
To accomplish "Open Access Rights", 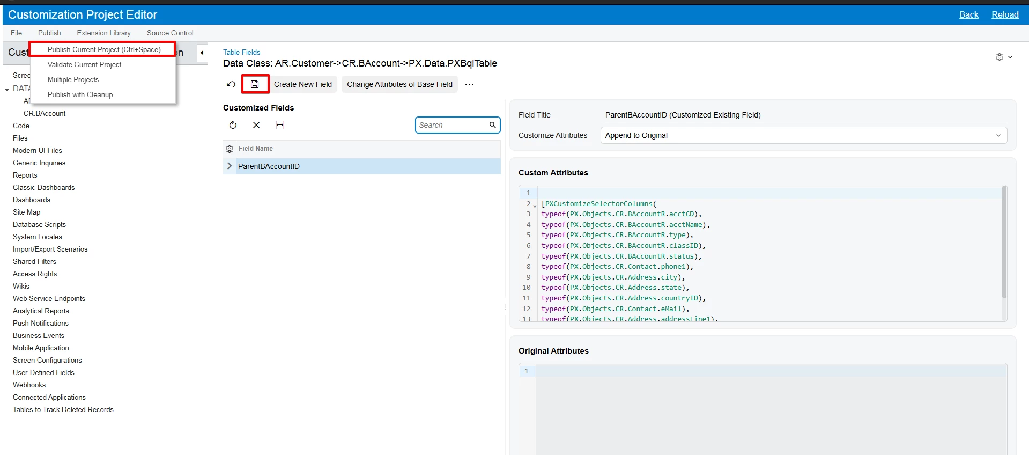I will click(x=35, y=274).
